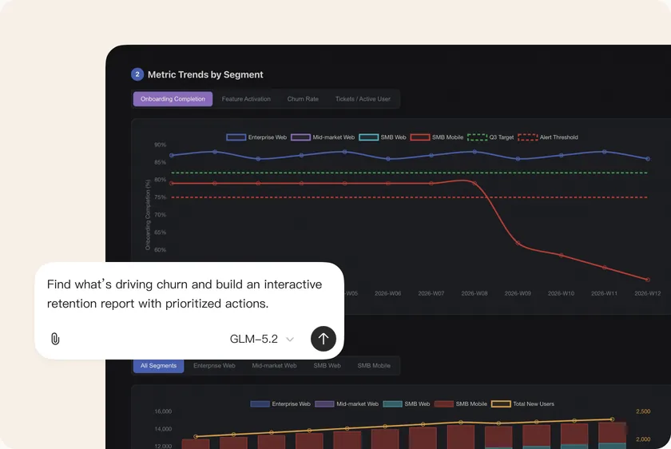Click the 2026-W09 axis label
This screenshot has height=449, width=671.
518,294
